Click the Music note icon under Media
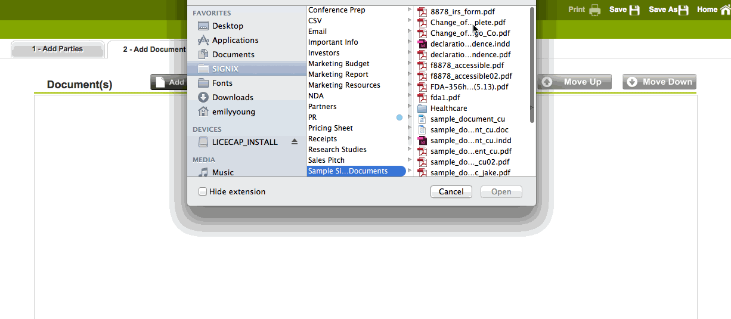The height and width of the screenshot is (319, 731). [x=203, y=172]
